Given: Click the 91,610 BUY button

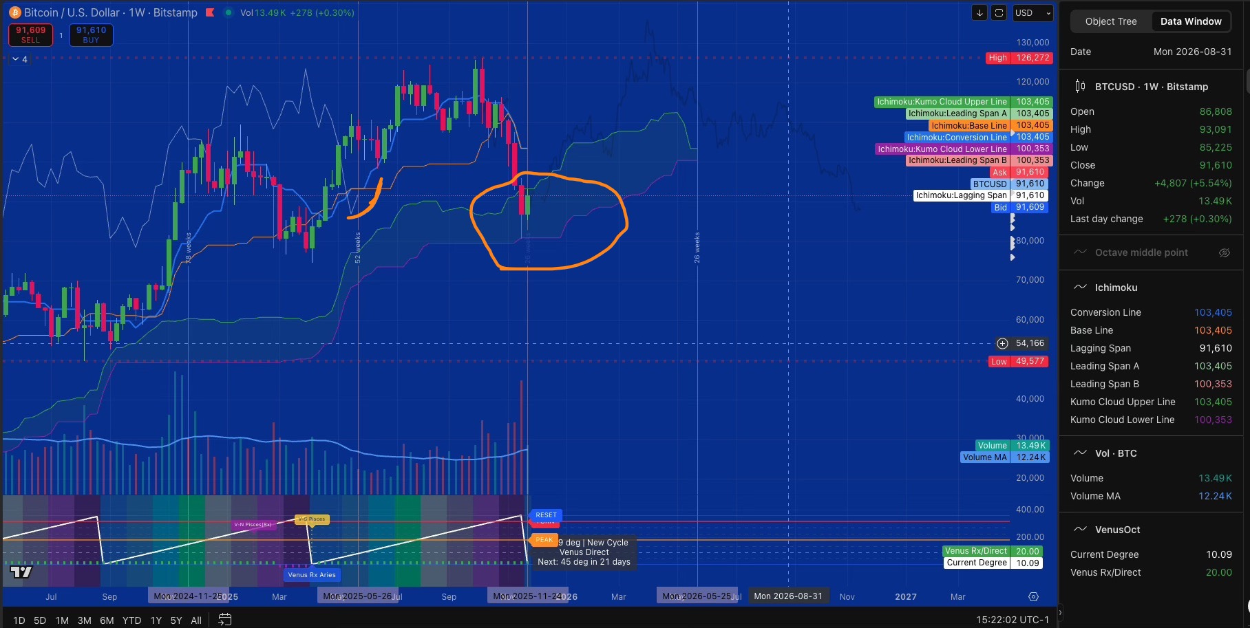Looking at the screenshot, I should (x=91, y=35).
